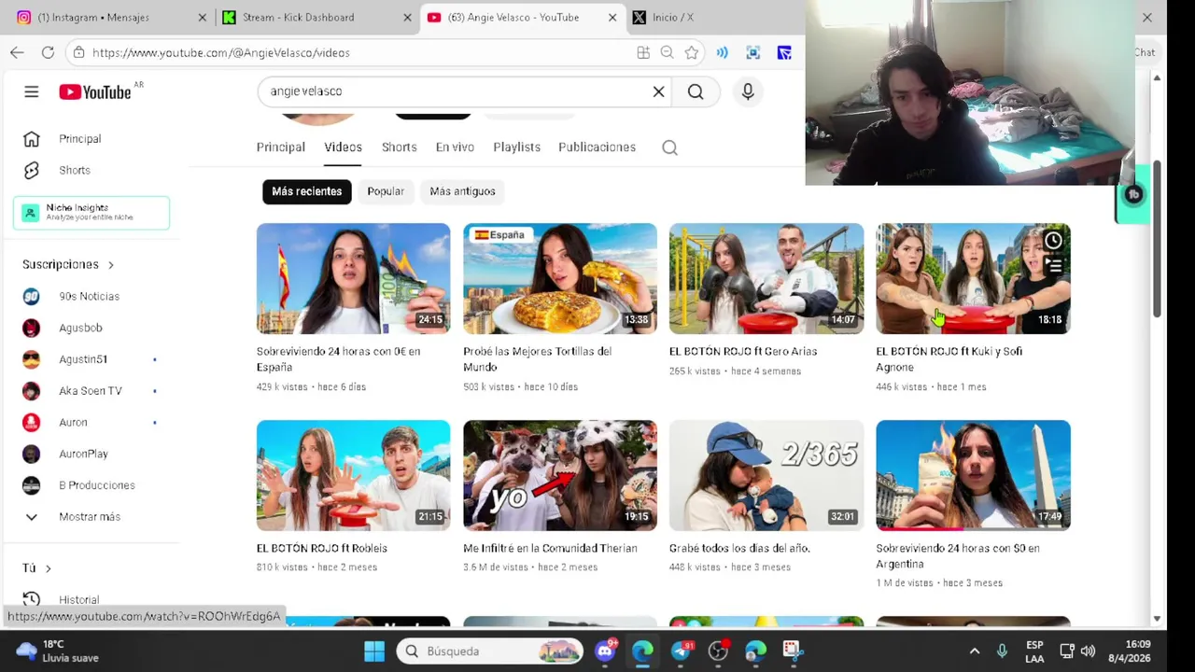Open Agustin51 subscription channel

click(83, 359)
